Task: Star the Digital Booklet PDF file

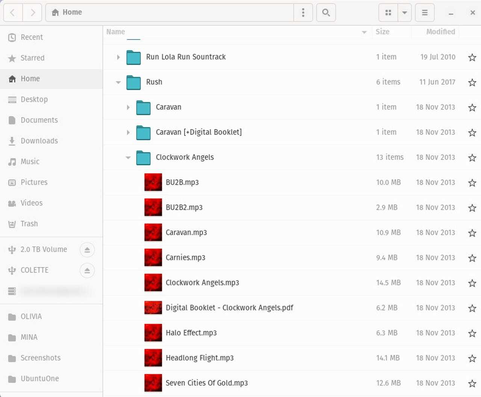Action: point(472,308)
